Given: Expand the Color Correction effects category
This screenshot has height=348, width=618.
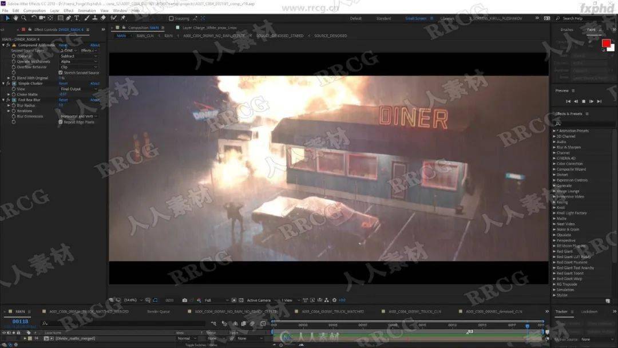Looking at the screenshot, I should pyautogui.click(x=569, y=164).
